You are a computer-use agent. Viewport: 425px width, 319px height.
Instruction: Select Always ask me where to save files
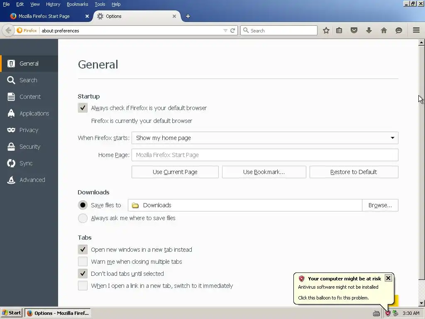(x=83, y=218)
